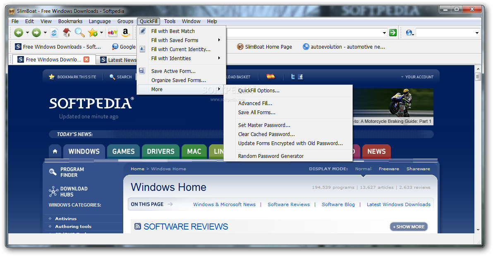This screenshot has height=256, width=493.
Task: Click the search engine globe icon
Action: point(409,33)
